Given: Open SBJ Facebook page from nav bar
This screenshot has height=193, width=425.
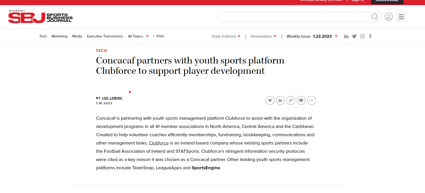Looking at the screenshot, I should point(370,36).
